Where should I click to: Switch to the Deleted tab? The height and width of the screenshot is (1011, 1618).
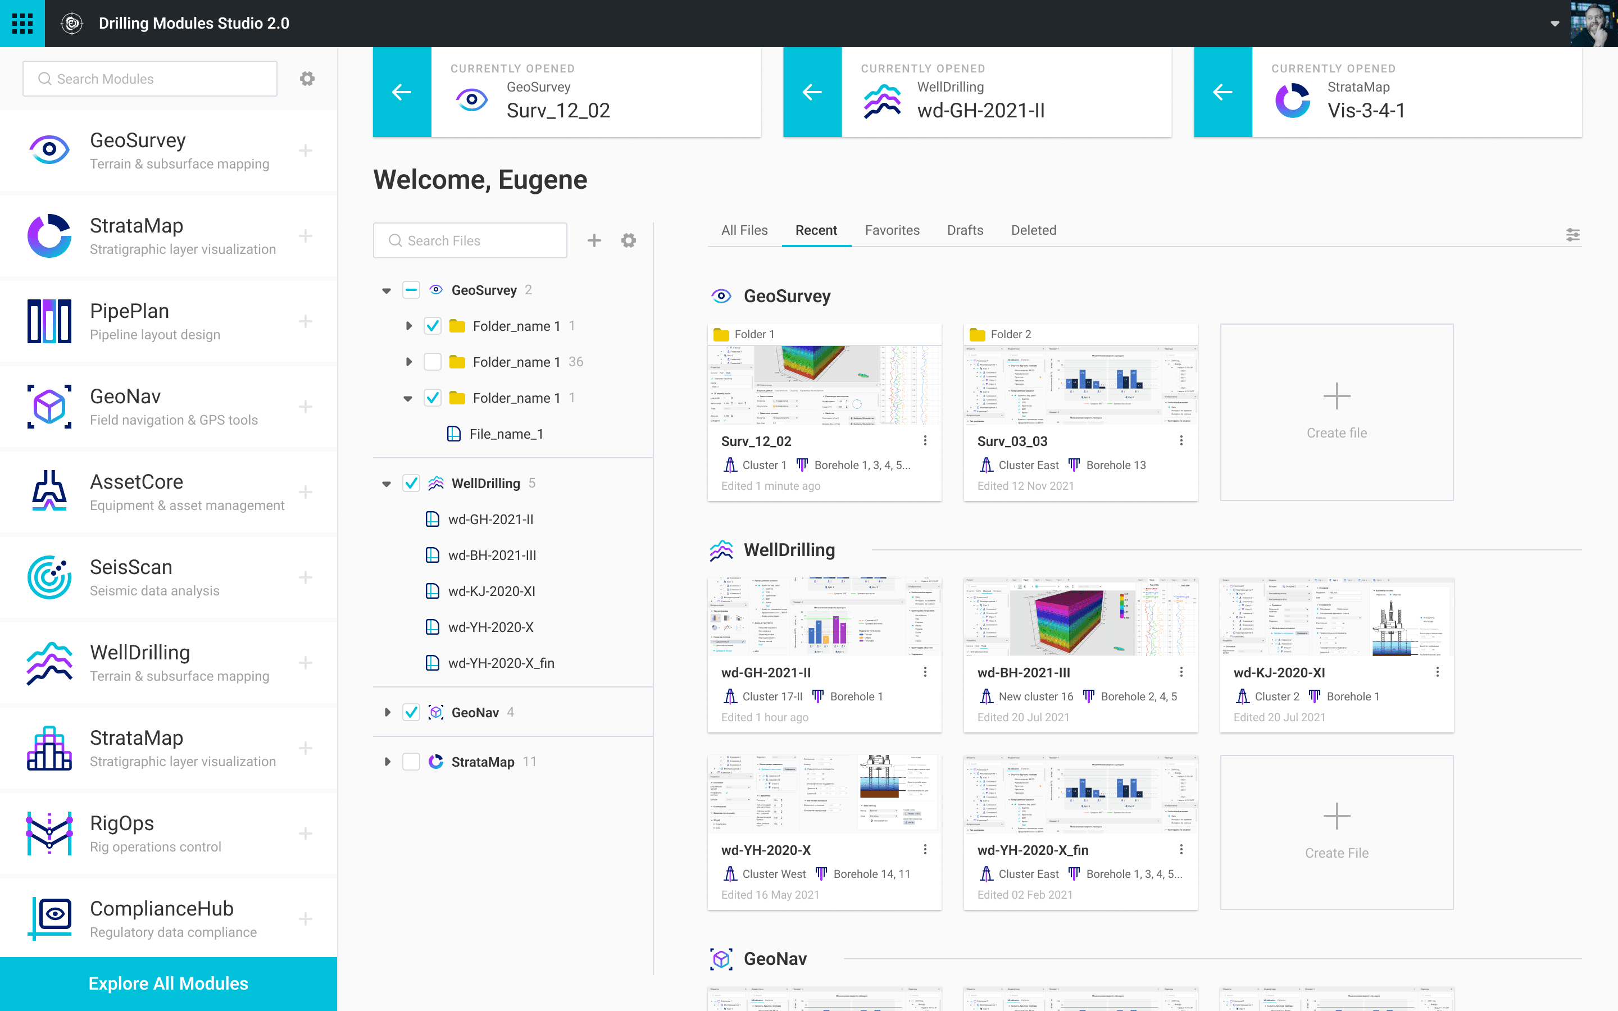(x=1034, y=230)
